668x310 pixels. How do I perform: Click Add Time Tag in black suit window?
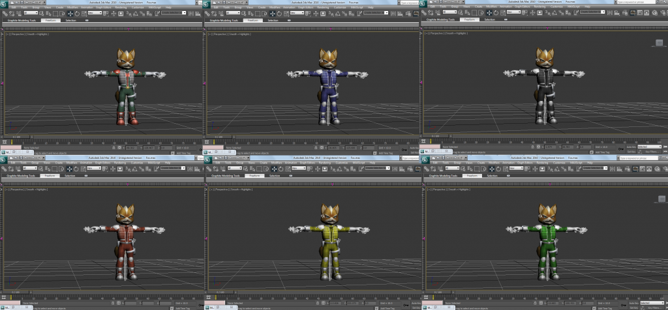[x=602, y=152]
